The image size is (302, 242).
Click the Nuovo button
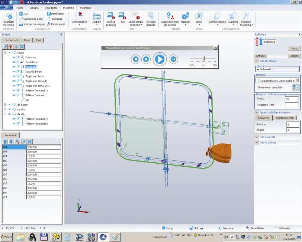(294, 48)
